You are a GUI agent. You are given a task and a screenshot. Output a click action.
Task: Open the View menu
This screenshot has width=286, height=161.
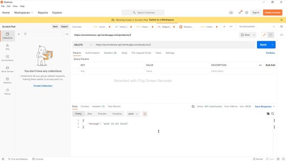pyautogui.click(x=15, y=6)
